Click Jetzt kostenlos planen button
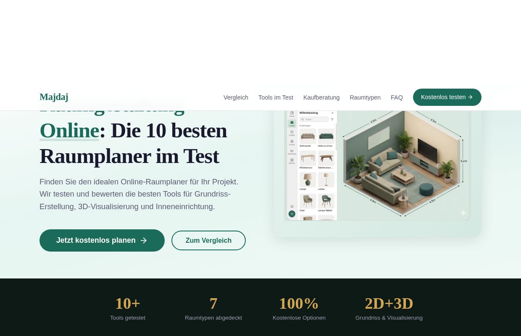The image size is (521, 336). [x=102, y=240]
